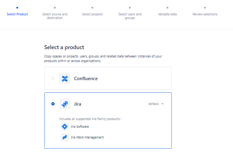
Task: Open the Select source and destination step
Action: coord(55,16)
